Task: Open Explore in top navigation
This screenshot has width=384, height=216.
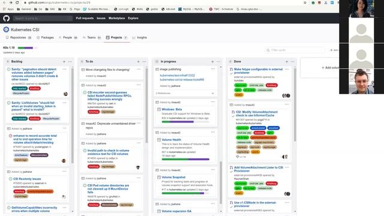Action: pyautogui.click(x=133, y=18)
